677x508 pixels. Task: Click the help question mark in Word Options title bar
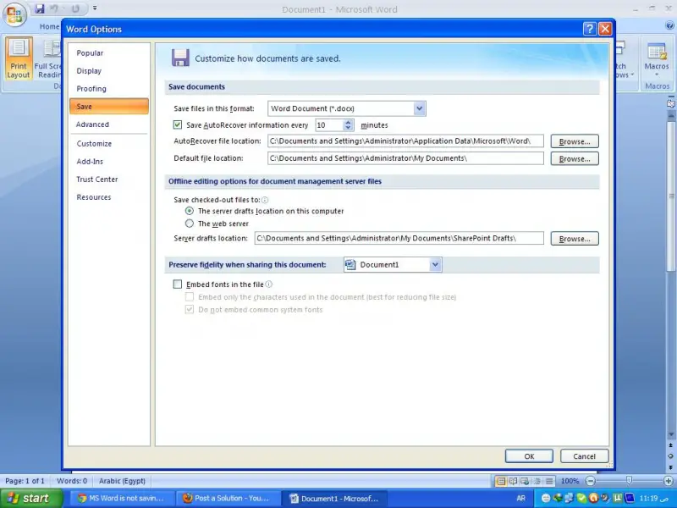pyautogui.click(x=589, y=29)
